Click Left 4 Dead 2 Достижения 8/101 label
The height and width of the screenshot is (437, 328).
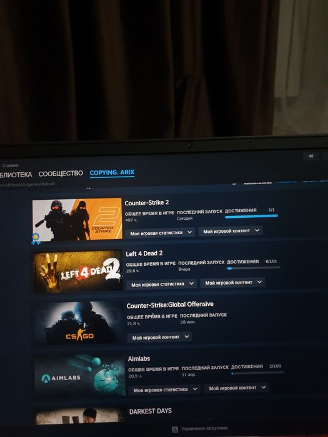[252, 262]
